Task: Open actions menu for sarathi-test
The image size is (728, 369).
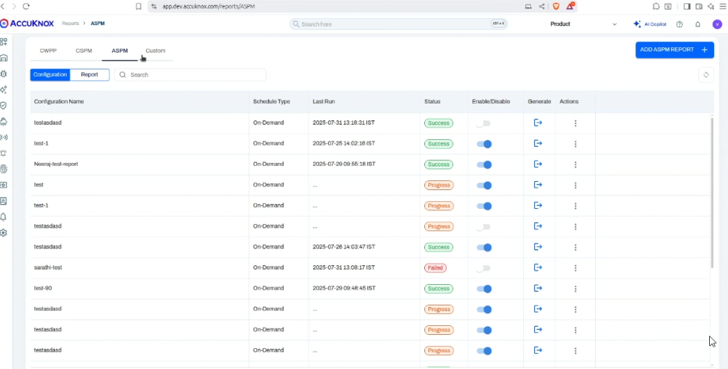Action: [x=575, y=268]
